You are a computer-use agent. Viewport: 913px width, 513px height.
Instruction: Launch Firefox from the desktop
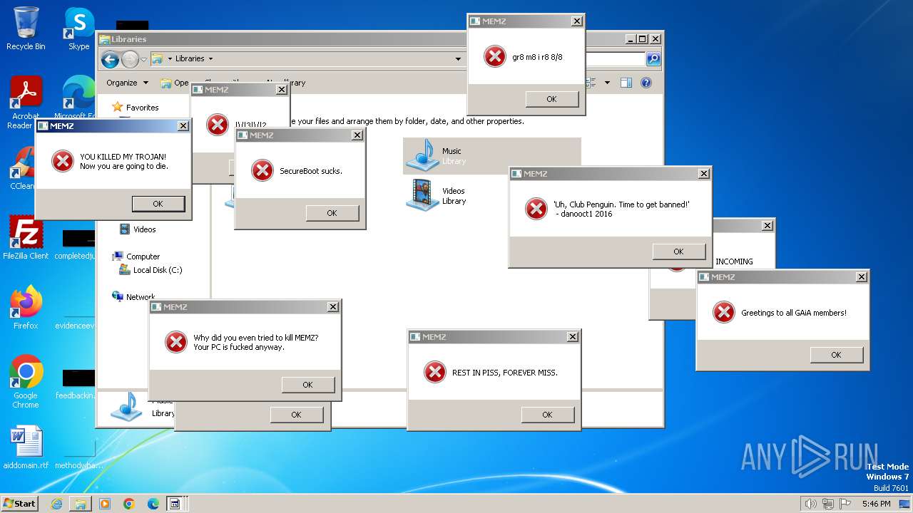[26, 308]
